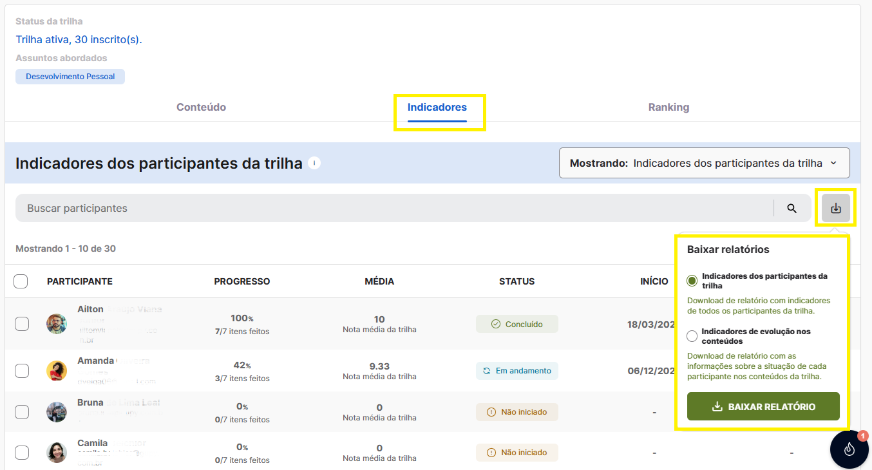The height and width of the screenshot is (470, 872).
Task: Open the Mostrando indicators dropdown
Action: pos(705,163)
